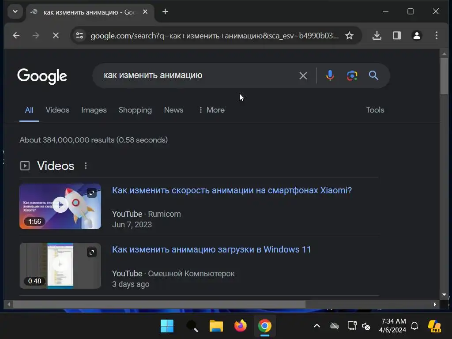This screenshot has height=339, width=452.
Task: Click the 'Jun 7, 2023' date text
Action: (x=132, y=225)
